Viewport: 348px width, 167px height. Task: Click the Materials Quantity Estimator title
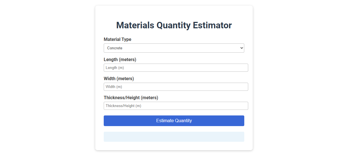(174, 25)
